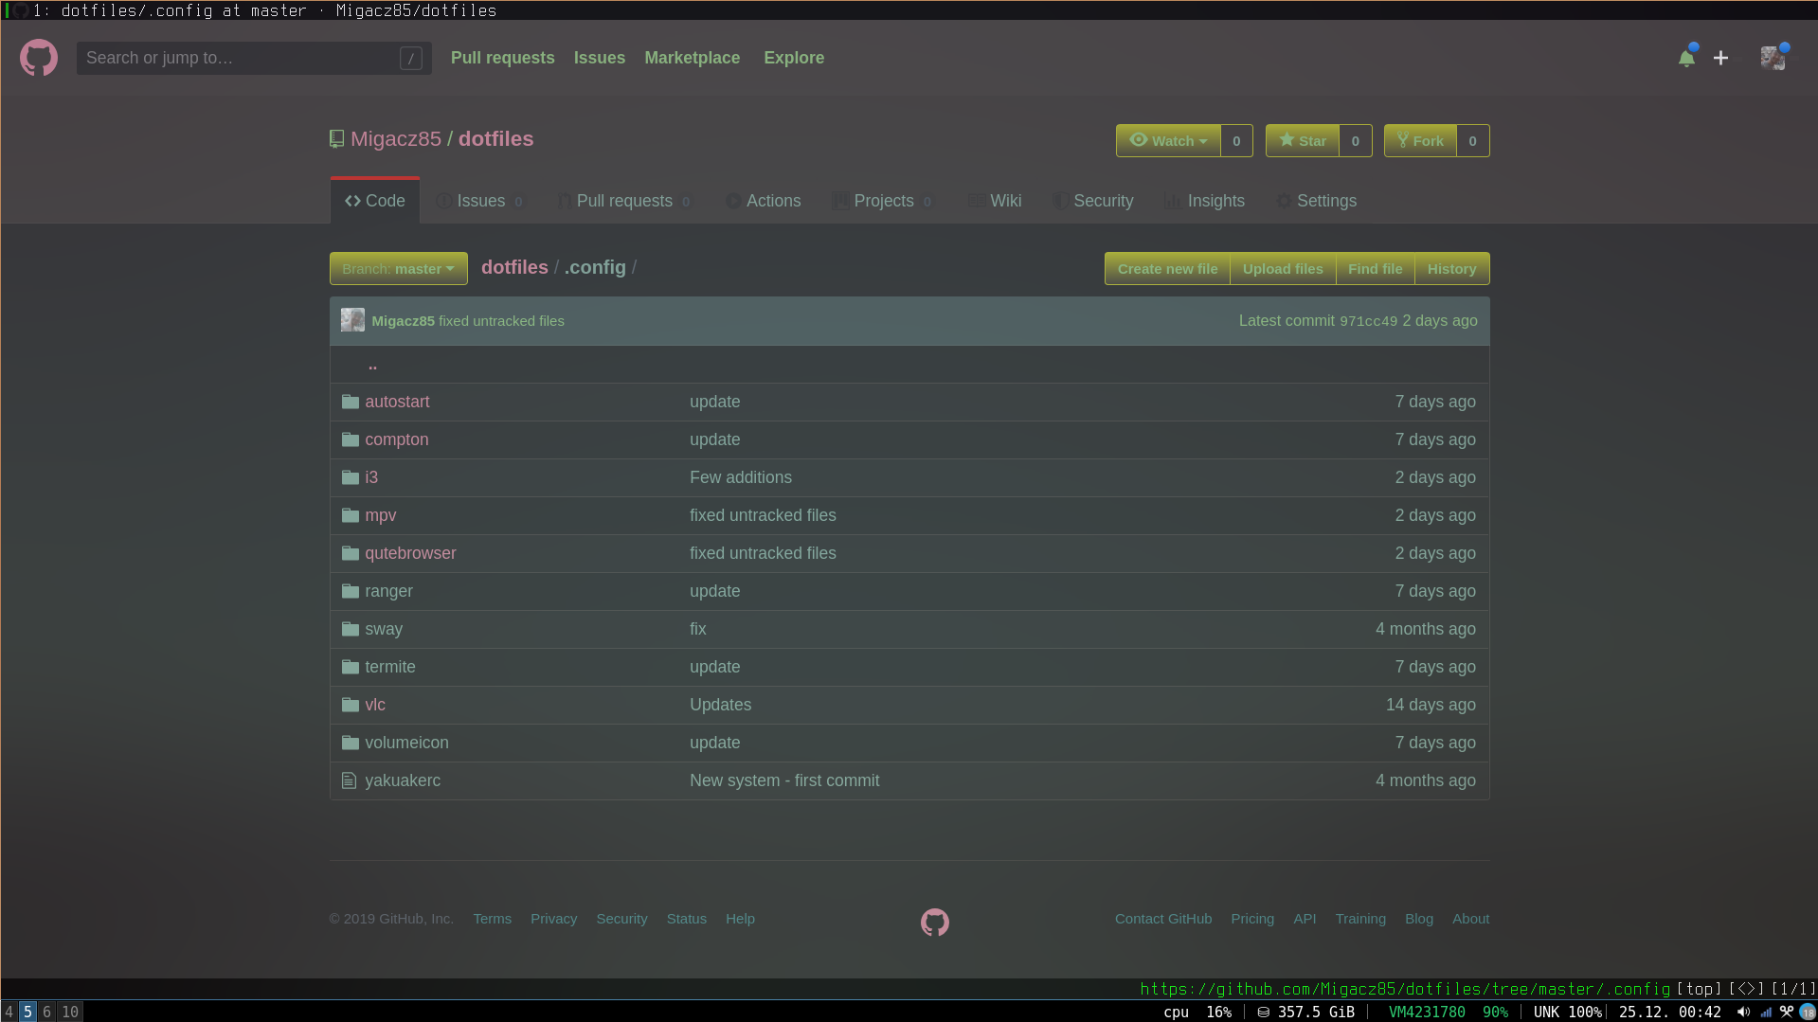Image resolution: width=1818 pixels, height=1022 pixels.
Task: Click the network signal tray icon
Action: 1766,1012
